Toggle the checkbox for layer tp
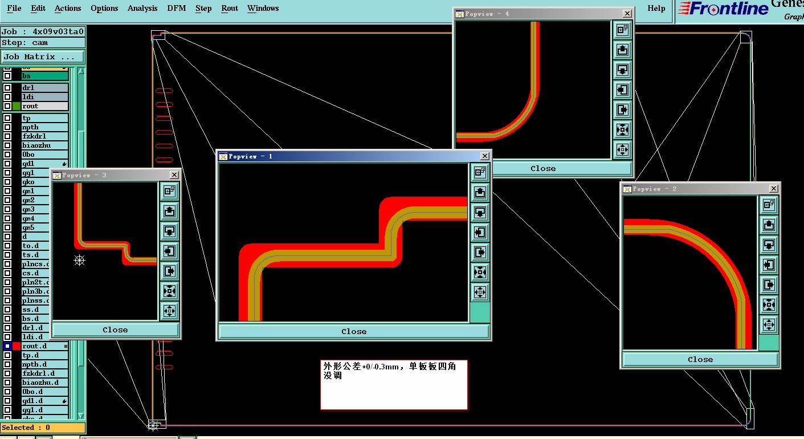This screenshot has height=439, width=804. coord(7,118)
